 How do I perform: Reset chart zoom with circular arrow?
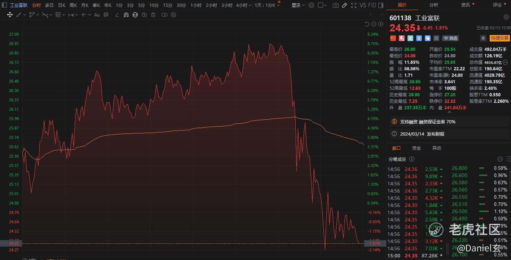point(367,24)
